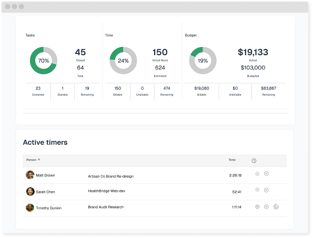Start Matt Brown's timer with play icon
Viewport: 313px width, 238px height.
[257, 174]
